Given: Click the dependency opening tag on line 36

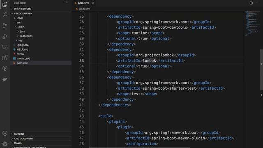Looking at the screenshot, I should pyautogui.click(x=120, y=77).
